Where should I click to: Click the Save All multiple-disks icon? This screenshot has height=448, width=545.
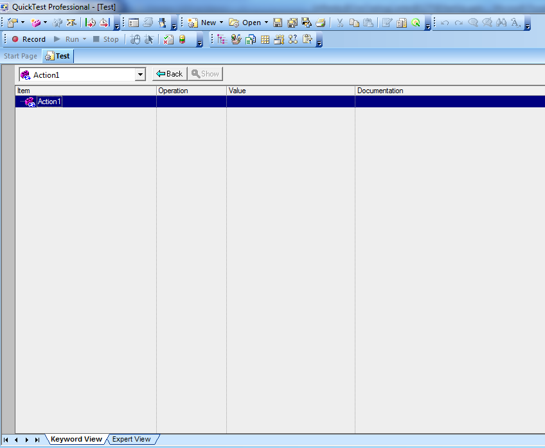click(292, 23)
